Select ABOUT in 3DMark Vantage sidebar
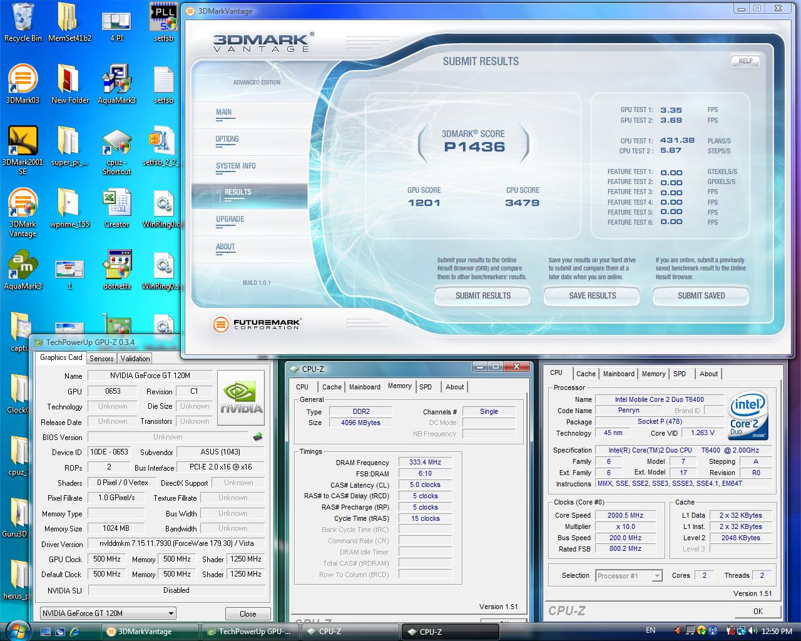 pyautogui.click(x=225, y=247)
